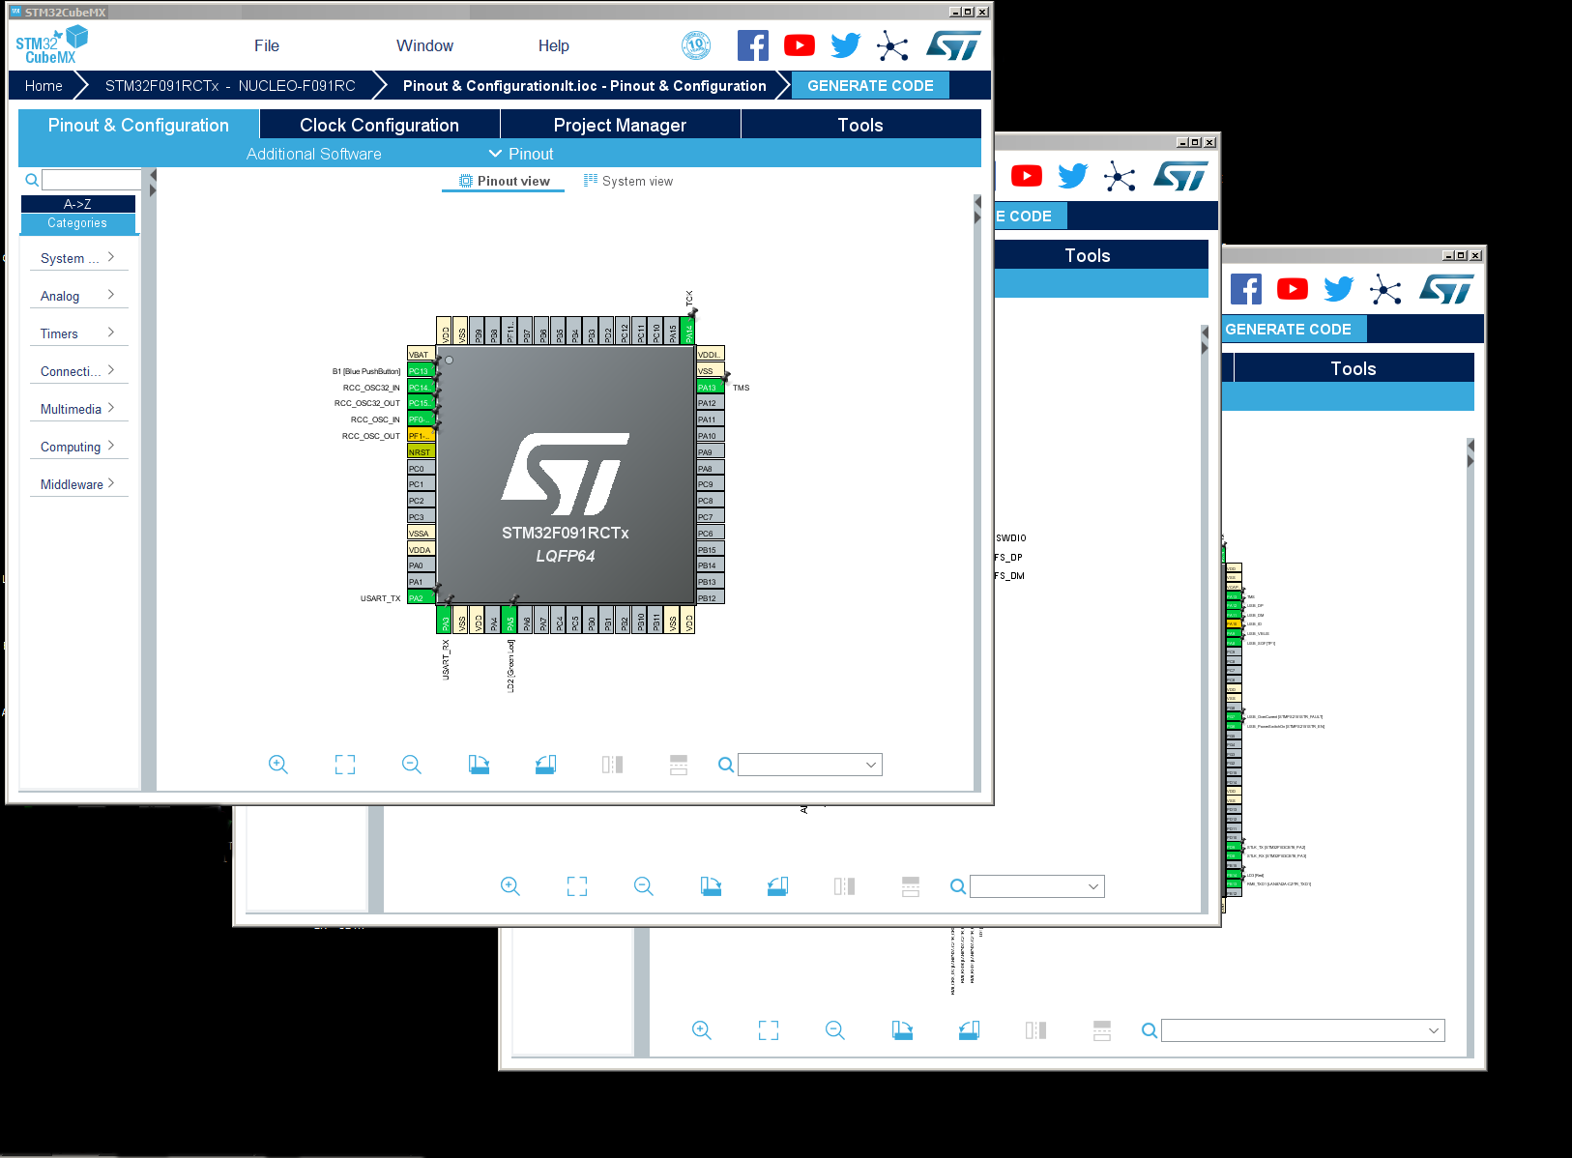Zoom out using the middle window's toolbar
The width and height of the screenshot is (1572, 1158).
643,886
